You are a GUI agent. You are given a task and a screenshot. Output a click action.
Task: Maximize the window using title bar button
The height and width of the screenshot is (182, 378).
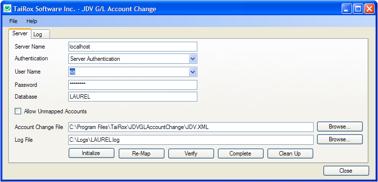coord(358,9)
